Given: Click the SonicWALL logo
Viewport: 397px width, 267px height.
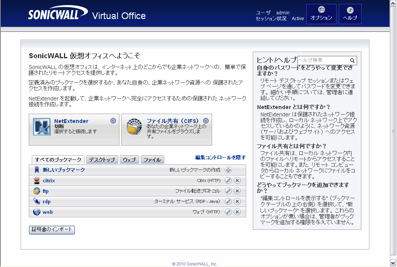Looking at the screenshot, I should pos(58,13).
